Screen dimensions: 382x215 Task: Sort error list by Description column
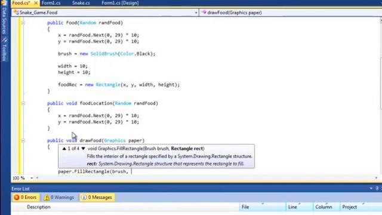tap(38, 207)
